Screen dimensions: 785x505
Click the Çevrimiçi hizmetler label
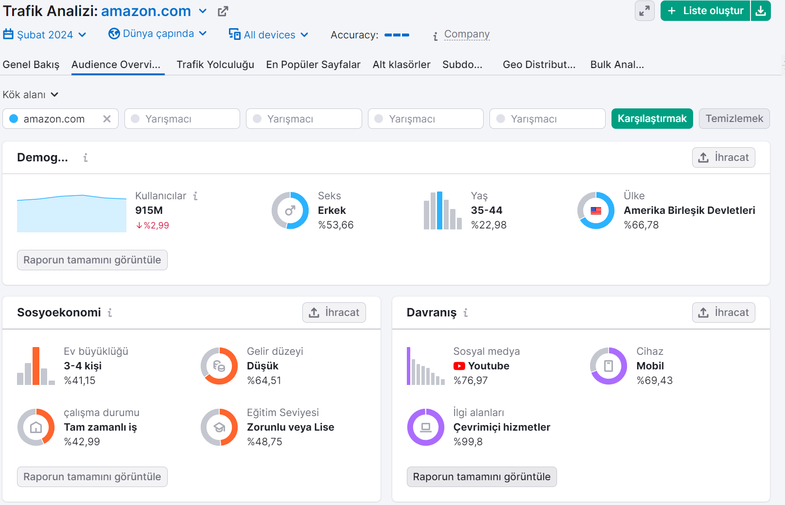pos(502,427)
